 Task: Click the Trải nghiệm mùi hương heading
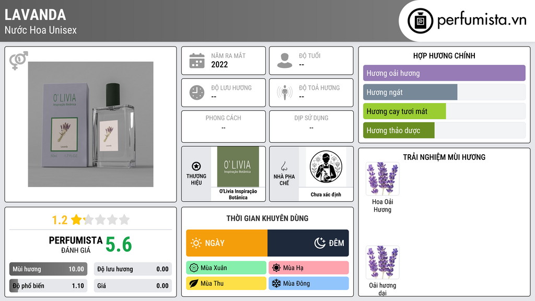point(444,157)
